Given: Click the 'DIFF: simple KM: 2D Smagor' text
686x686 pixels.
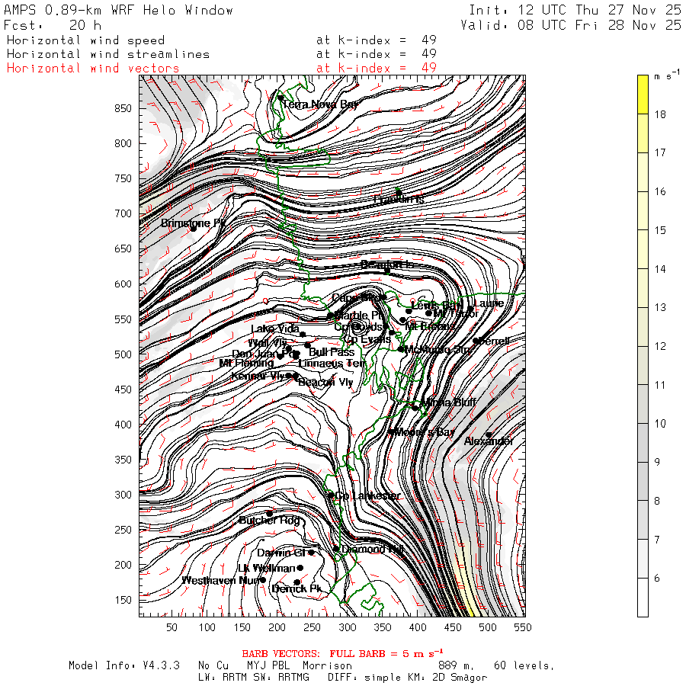Looking at the screenshot, I should coord(407,678).
